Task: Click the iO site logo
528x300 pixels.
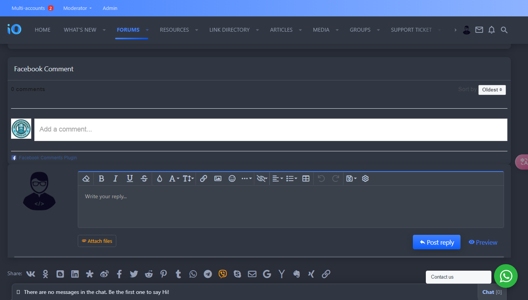Action: pyautogui.click(x=14, y=29)
